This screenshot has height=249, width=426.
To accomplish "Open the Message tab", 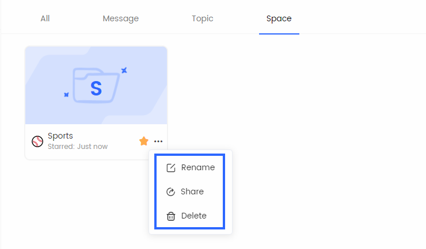I will [x=120, y=18].
